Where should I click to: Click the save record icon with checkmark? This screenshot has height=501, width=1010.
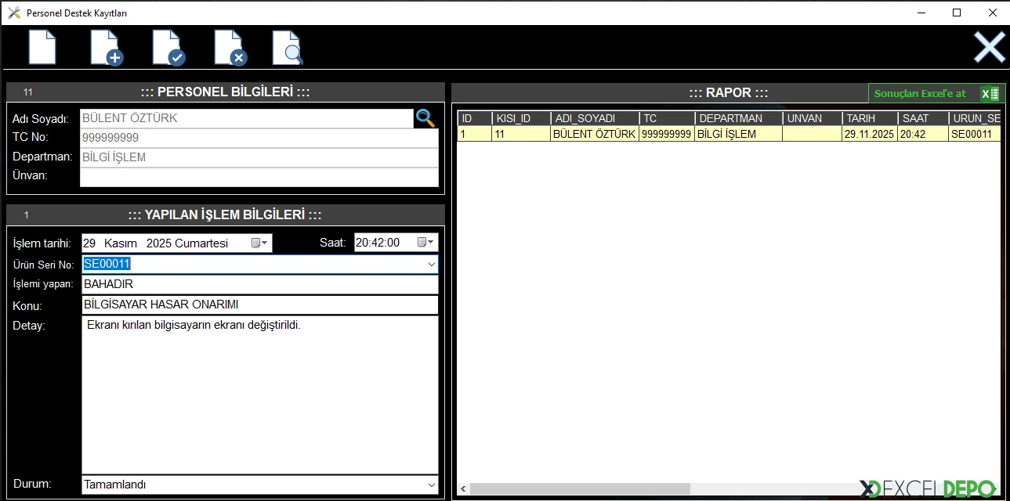(168, 47)
